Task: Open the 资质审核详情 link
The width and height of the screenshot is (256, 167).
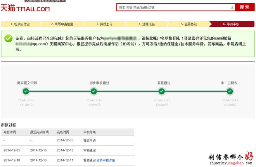Action: coord(106,160)
